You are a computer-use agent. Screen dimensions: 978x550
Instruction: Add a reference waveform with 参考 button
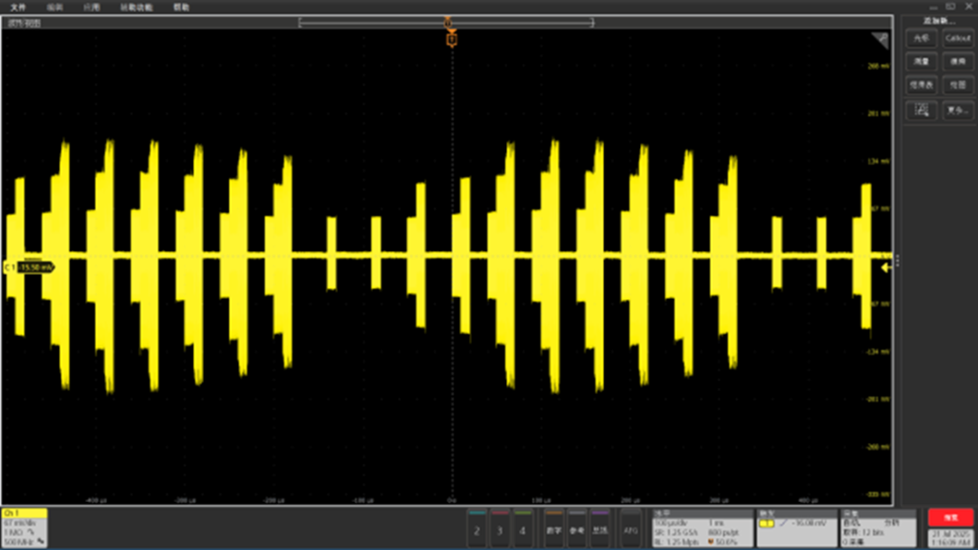point(577,529)
